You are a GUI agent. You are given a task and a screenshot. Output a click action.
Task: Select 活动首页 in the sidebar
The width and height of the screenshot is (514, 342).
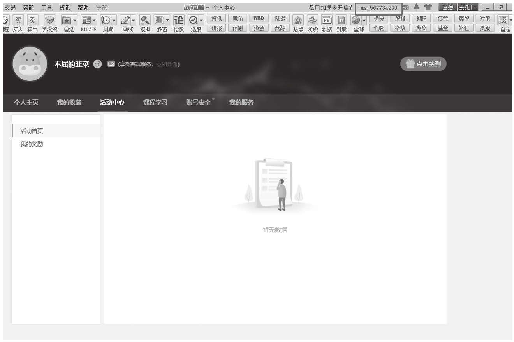click(56, 131)
